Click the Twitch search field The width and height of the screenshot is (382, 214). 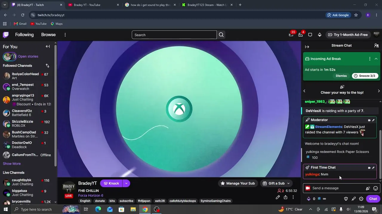point(174,35)
